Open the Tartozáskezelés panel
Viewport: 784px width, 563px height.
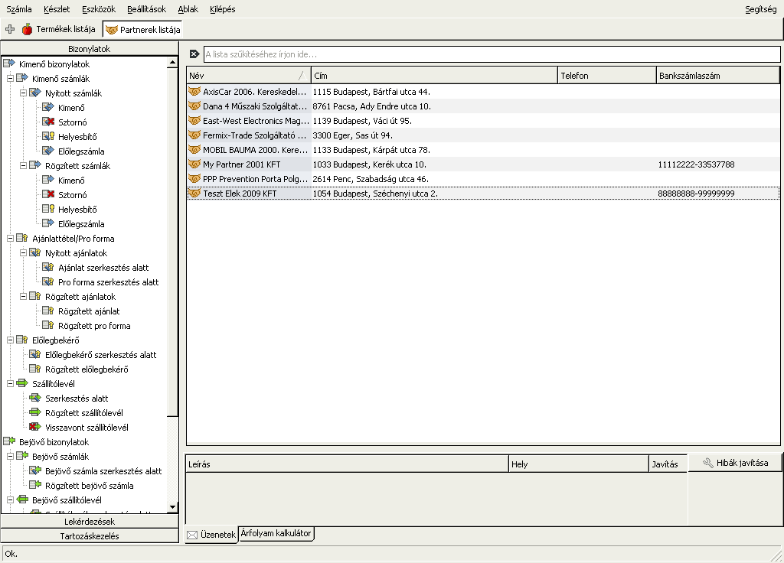point(90,536)
